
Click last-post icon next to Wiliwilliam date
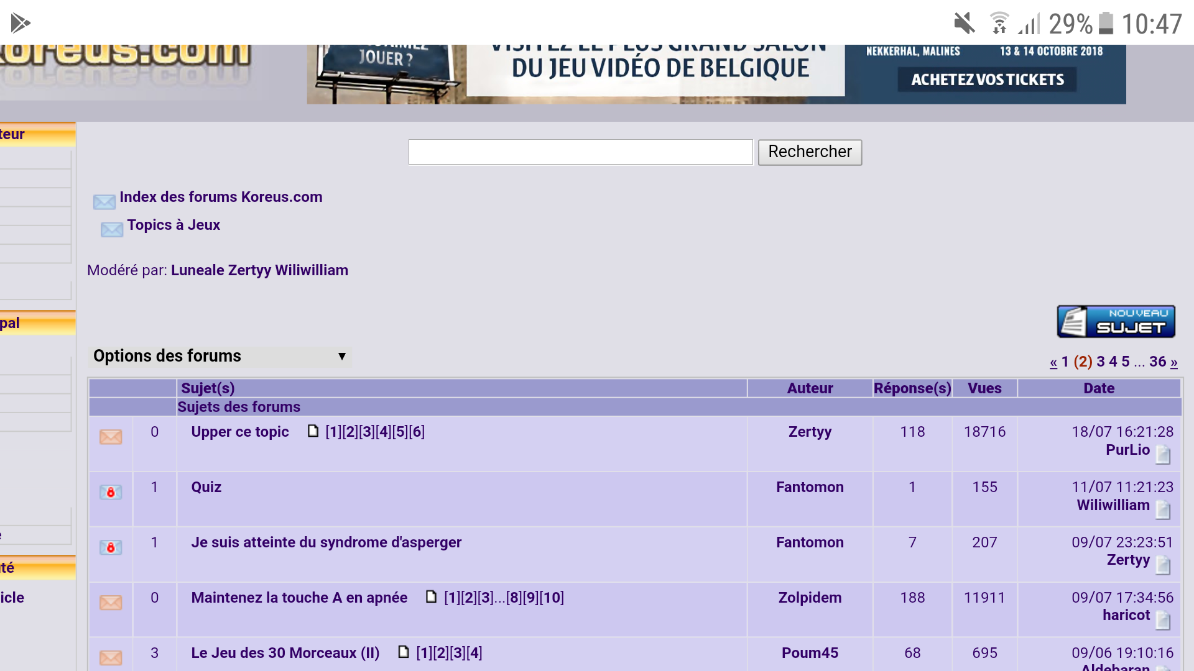pyautogui.click(x=1163, y=509)
